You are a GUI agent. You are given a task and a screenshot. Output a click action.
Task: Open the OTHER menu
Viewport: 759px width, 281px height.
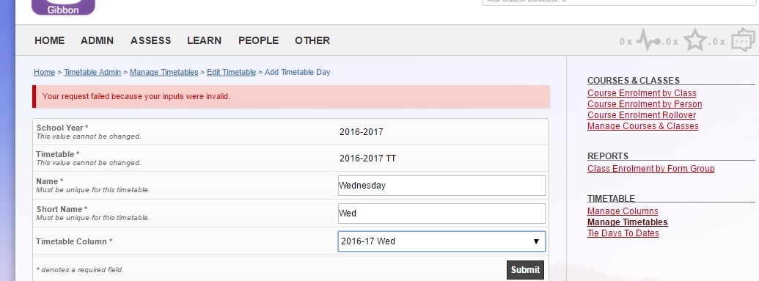[312, 40]
